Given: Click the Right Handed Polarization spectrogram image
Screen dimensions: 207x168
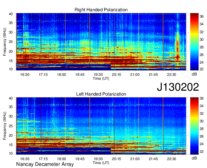Looking at the screenshot, I should (x=101, y=42).
